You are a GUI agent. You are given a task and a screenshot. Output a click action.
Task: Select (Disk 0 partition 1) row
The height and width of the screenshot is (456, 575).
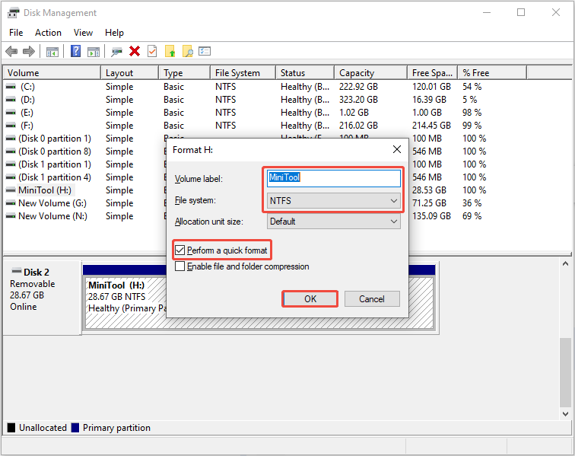point(55,139)
